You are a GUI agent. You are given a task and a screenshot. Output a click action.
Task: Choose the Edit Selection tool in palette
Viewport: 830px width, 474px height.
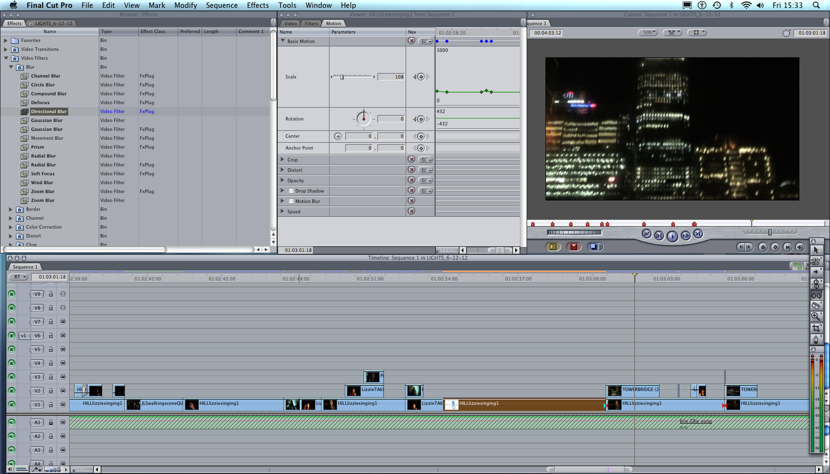(x=816, y=261)
